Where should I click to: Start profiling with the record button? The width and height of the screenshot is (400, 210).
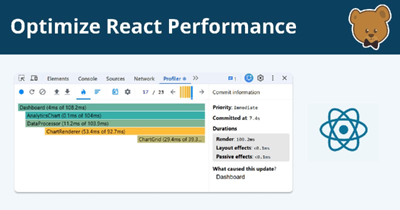click(21, 92)
